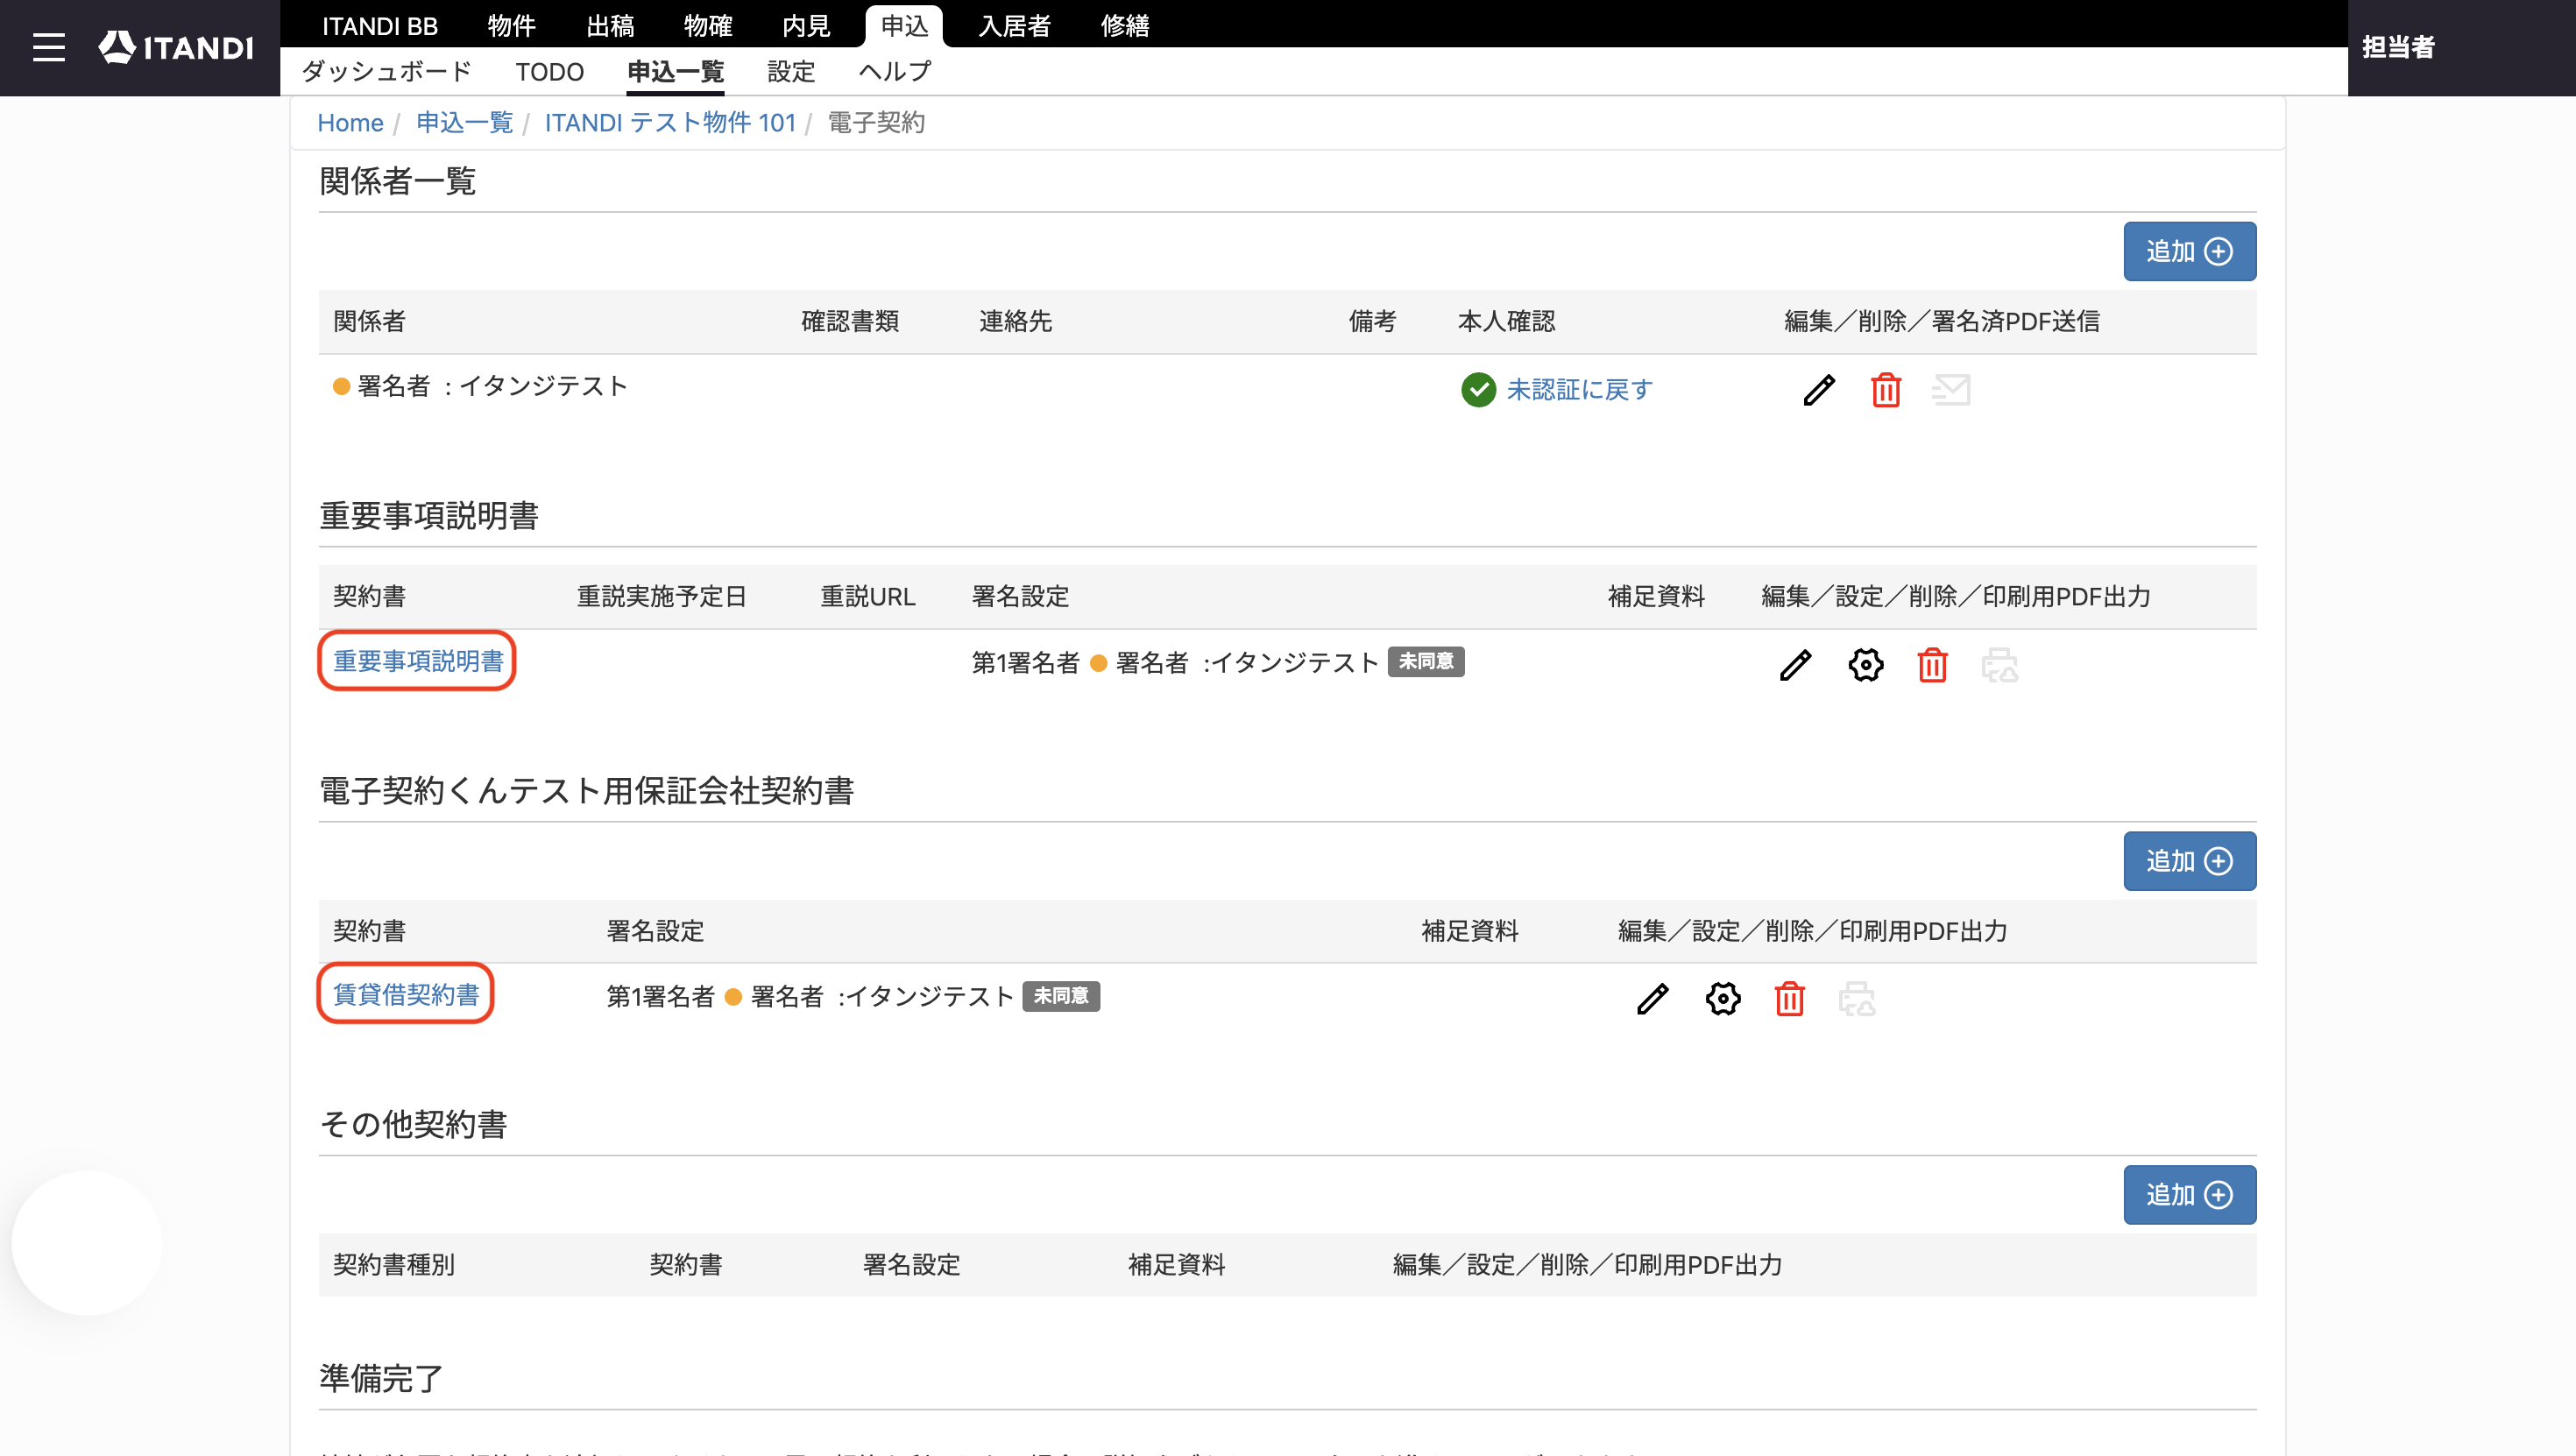Select 申込一覧 in the sub menu
This screenshot has height=1456, width=2576.
(675, 72)
